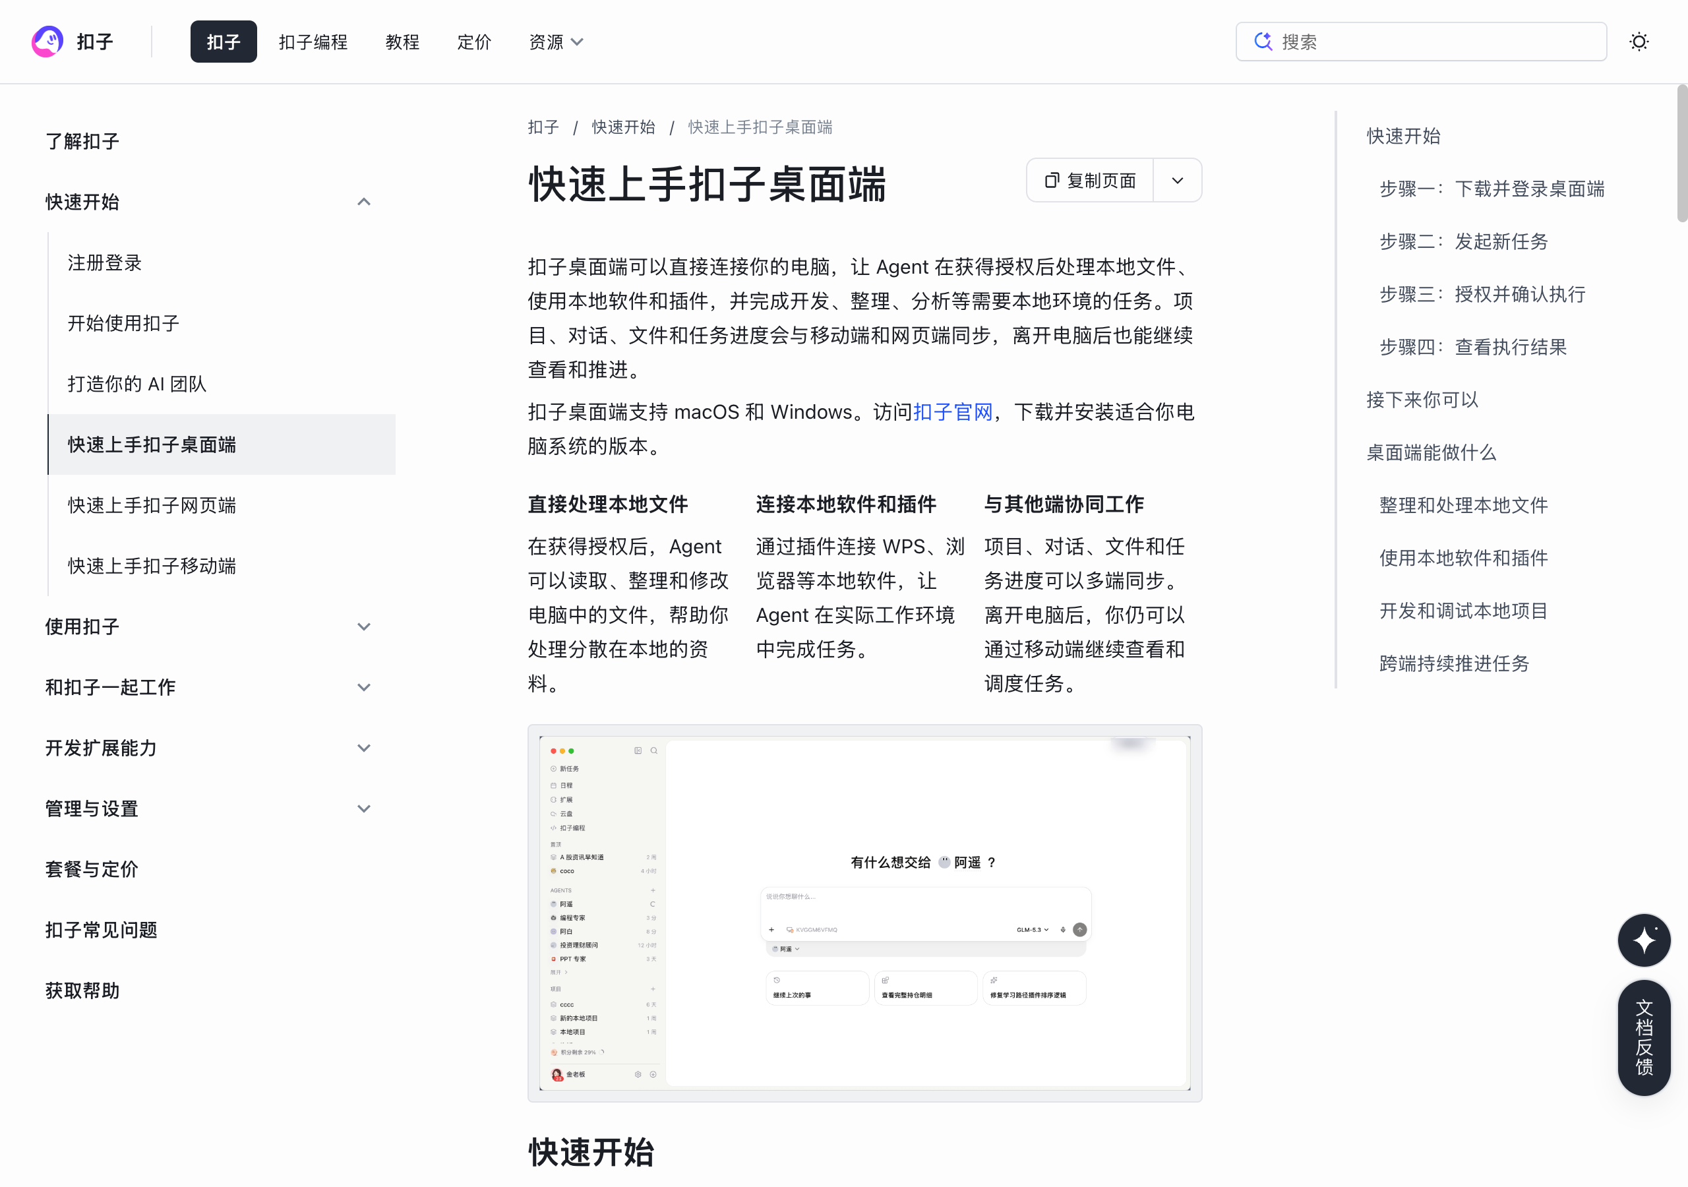Viewport: 1688px width, 1187px height.
Task: Click the 扣子官网 hyperlink in the text
Action: point(953,412)
